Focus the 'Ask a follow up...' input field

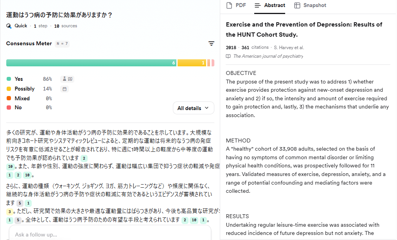(x=110, y=235)
